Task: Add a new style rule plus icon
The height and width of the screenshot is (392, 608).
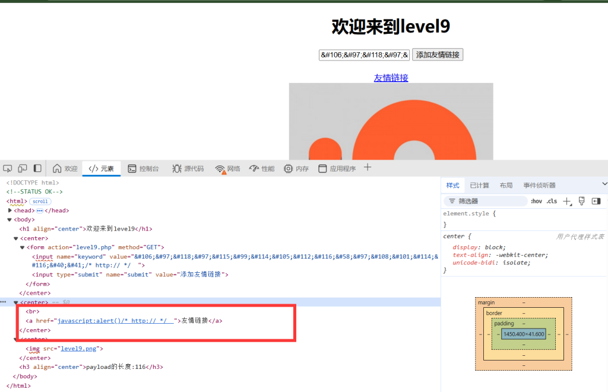Action: pos(567,201)
